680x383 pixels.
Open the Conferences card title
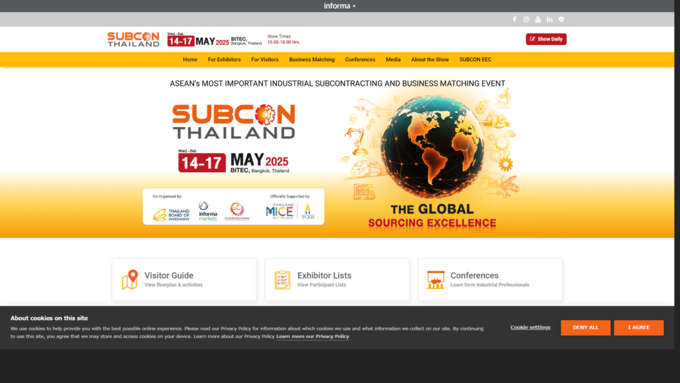(474, 275)
